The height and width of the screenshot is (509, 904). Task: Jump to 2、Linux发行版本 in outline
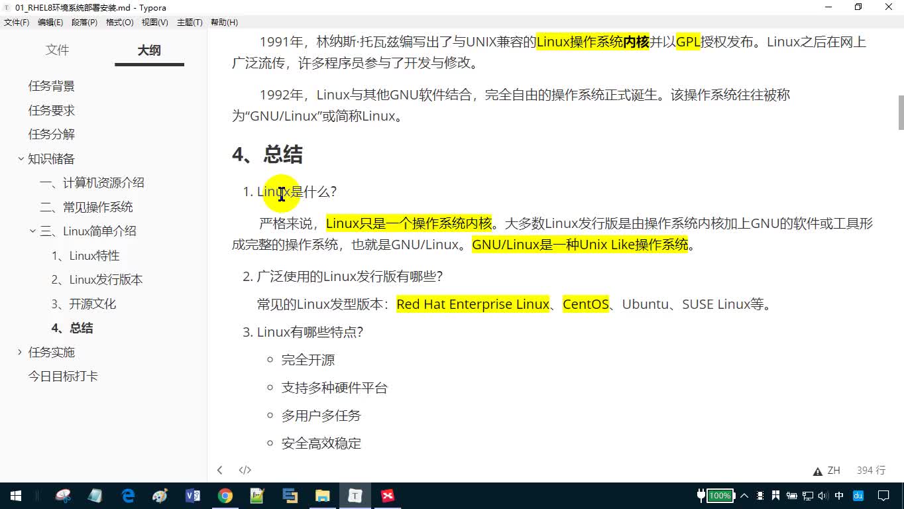(97, 280)
